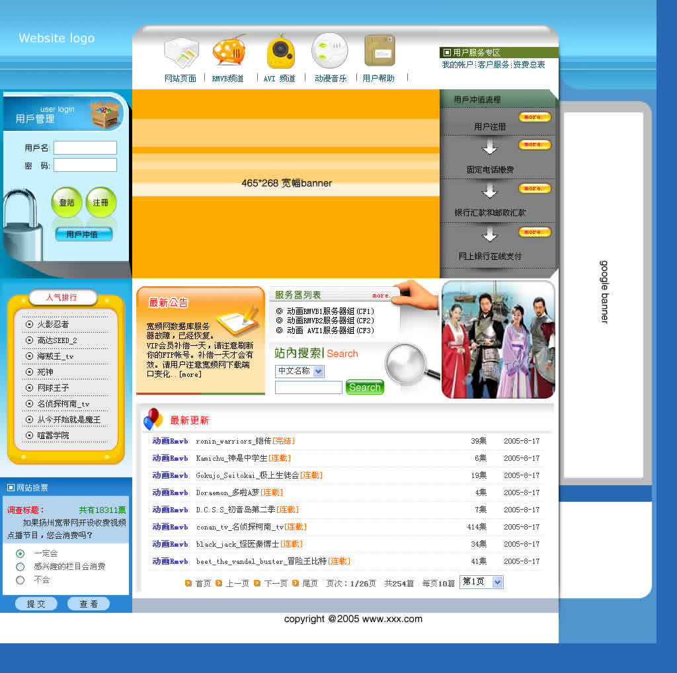Open 死神 in the popularity list

coord(45,372)
